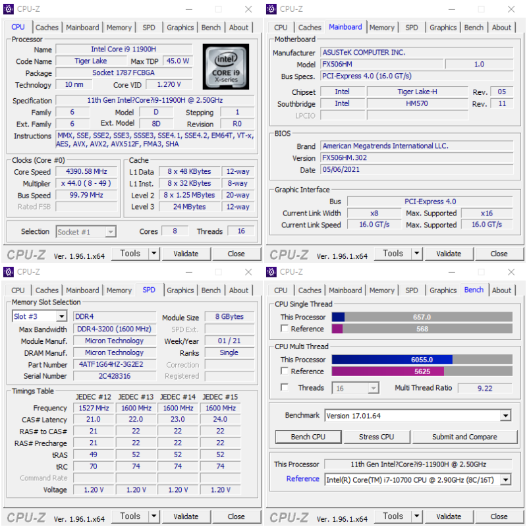Close the CPU tab window via X

248,9
